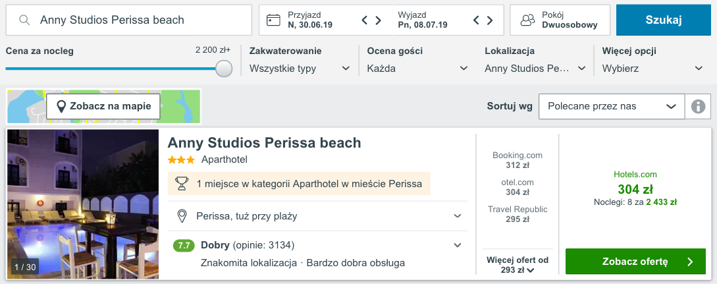Open Sortuj wg Polecane przez nas dropdown
717x284 pixels.
612,107
